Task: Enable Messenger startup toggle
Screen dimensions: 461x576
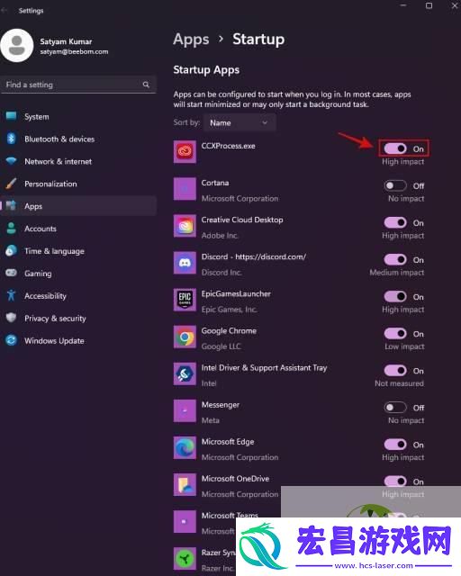Action: [x=395, y=408]
